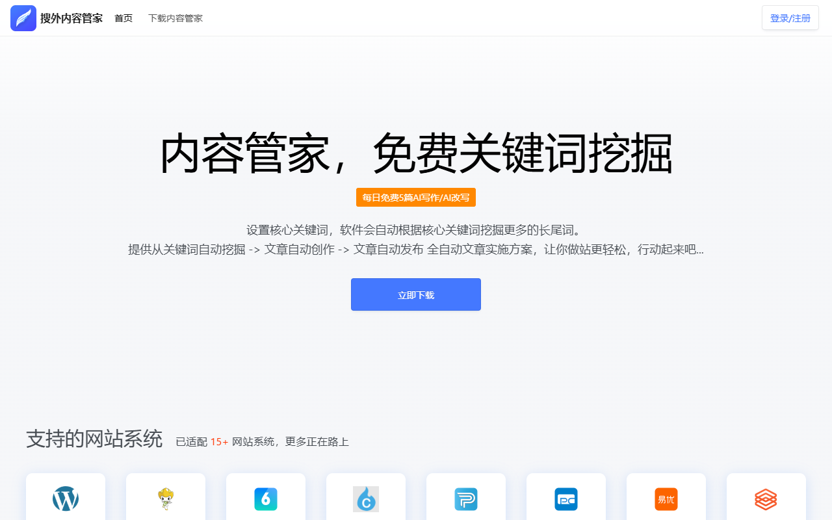Open the orange 易优 CMS icon

(666, 499)
